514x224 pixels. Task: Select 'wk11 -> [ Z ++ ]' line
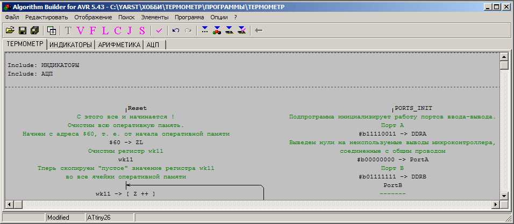[125, 193]
